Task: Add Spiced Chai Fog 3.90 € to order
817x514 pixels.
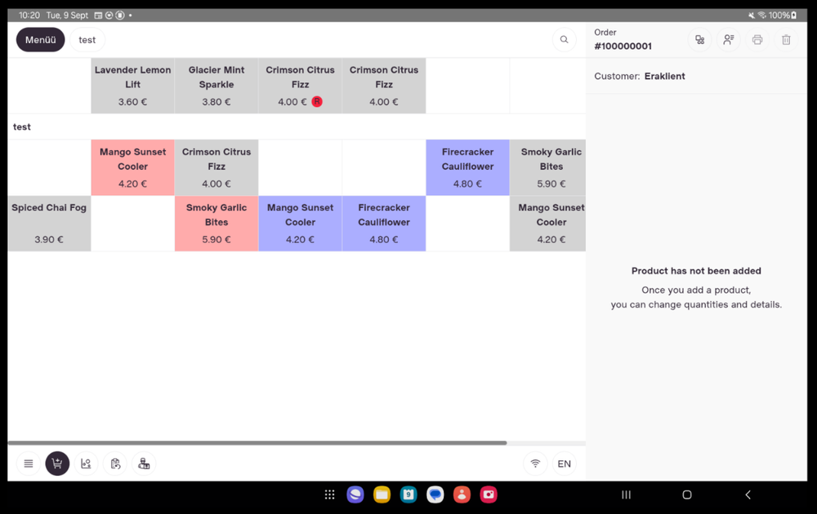Action: click(x=49, y=224)
